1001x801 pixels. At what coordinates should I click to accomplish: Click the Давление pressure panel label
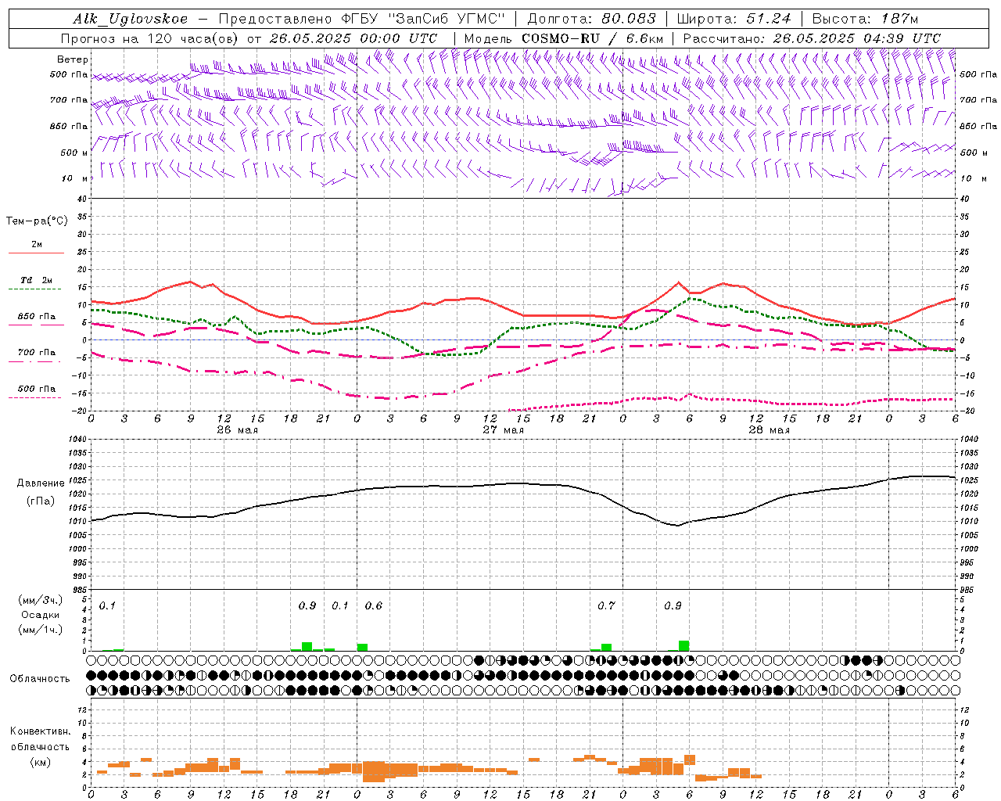(41, 483)
